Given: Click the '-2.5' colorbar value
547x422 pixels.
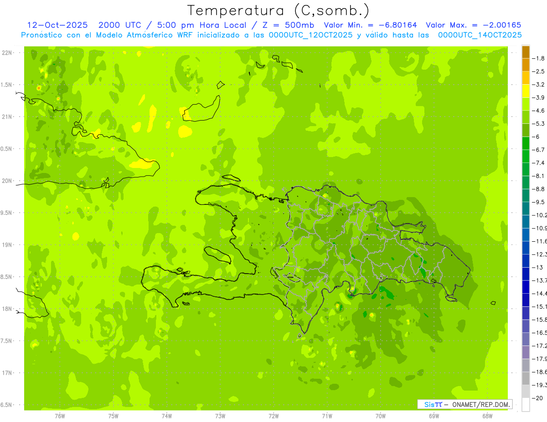Looking at the screenshot, I should (x=539, y=71).
